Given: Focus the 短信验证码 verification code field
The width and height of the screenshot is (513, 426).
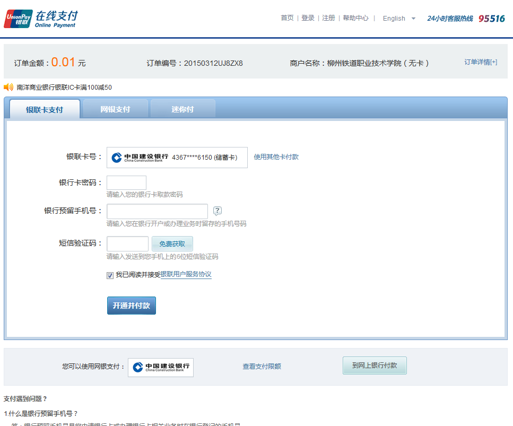Looking at the screenshot, I should pyautogui.click(x=128, y=244).
